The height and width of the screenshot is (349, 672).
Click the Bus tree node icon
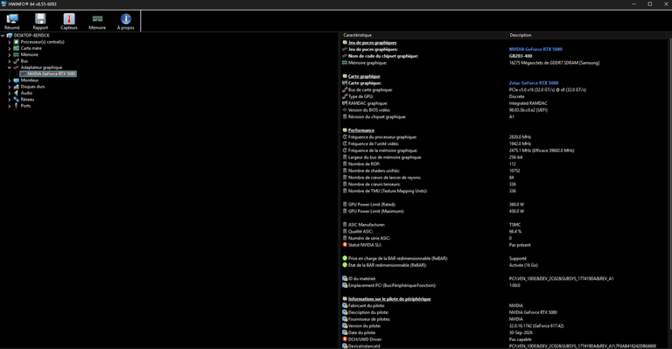(17, 61)
